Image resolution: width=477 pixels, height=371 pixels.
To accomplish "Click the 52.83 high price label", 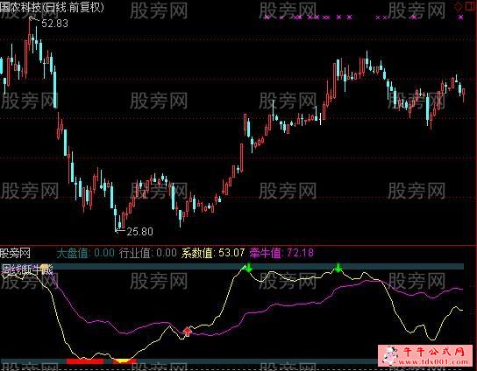I will point(54,24).
